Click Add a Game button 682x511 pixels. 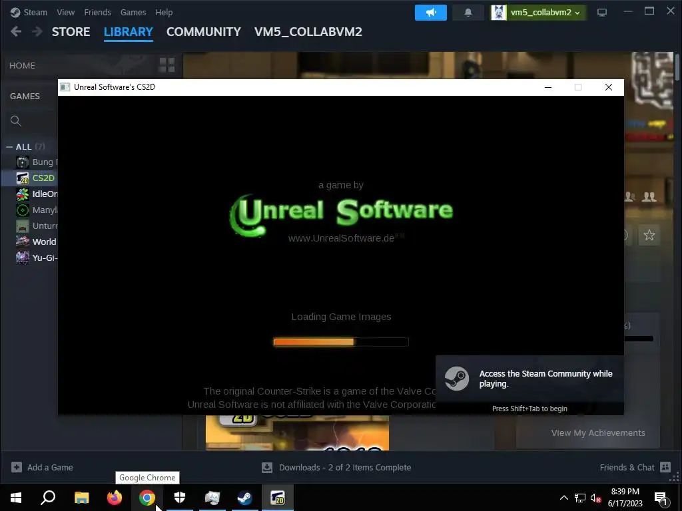click(x=42, y=467)
